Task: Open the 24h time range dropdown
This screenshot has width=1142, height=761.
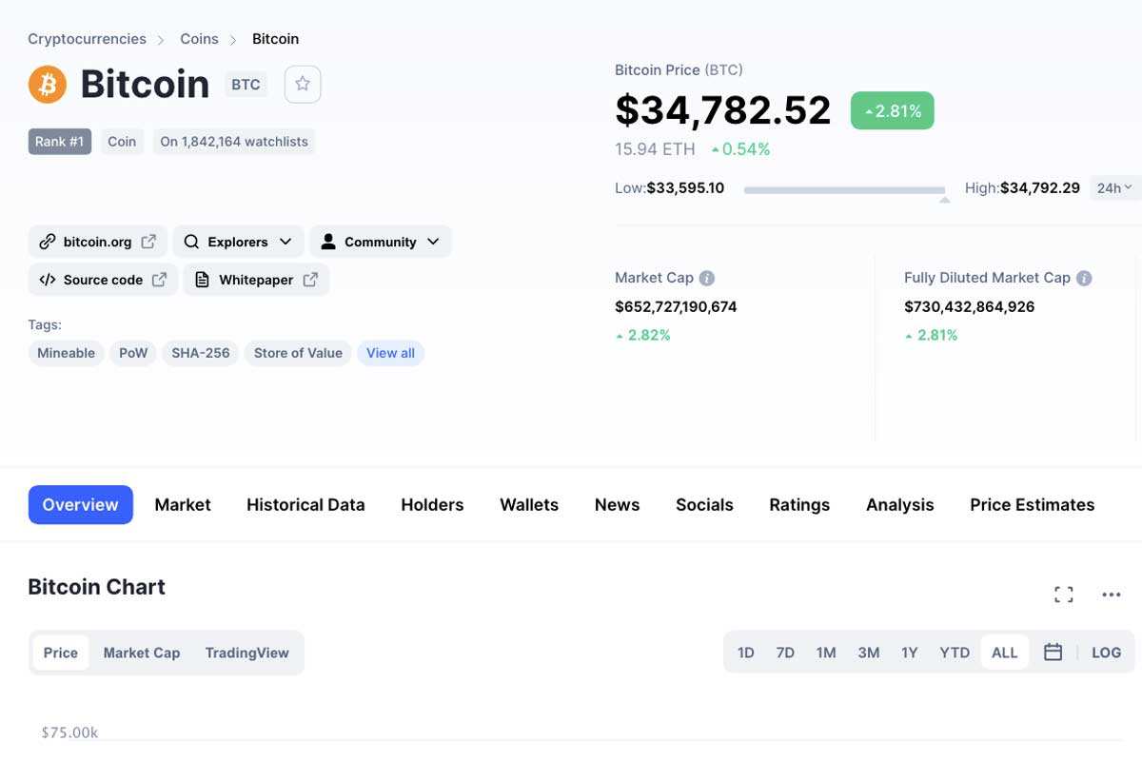Action: (1114, 188)
